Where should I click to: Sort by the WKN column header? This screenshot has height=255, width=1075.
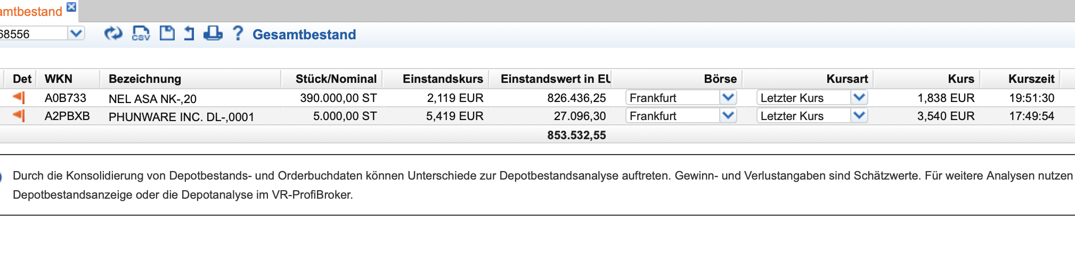[59, 79]
